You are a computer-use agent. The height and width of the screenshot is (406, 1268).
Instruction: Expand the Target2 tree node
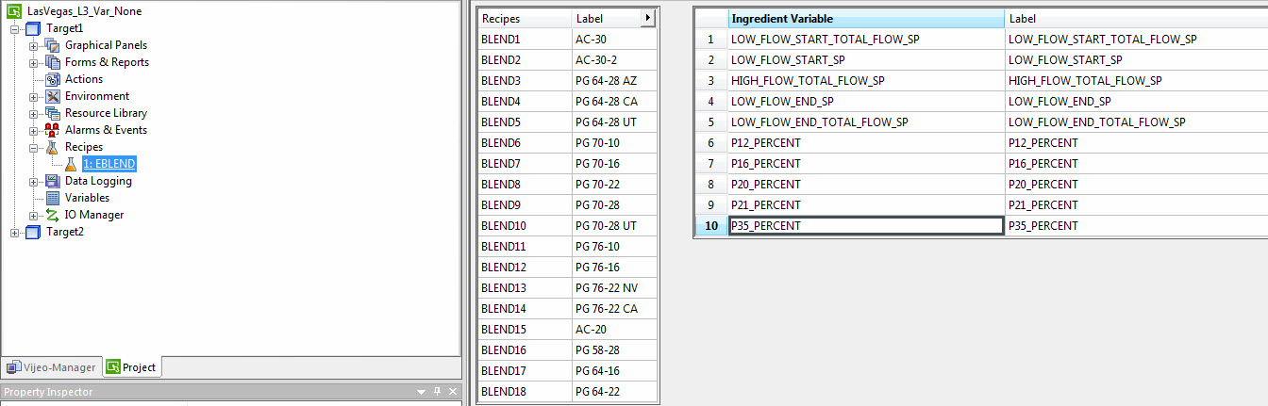(x=15, y=232)
